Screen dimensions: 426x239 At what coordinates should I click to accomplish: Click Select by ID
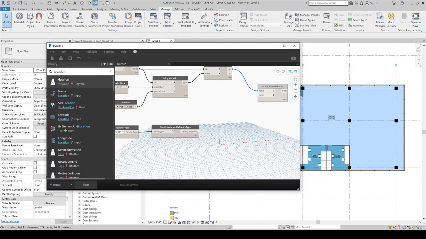[x=357, y=20]
